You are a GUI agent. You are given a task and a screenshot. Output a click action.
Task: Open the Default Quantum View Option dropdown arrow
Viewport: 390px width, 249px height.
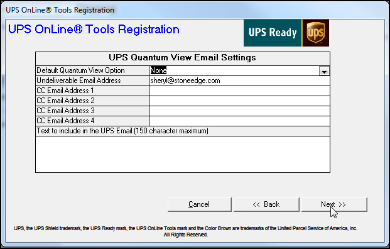[x=324, y=72]
